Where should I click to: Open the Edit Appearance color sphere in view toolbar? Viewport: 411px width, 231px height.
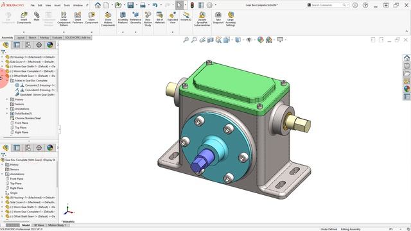coord(260,40)
